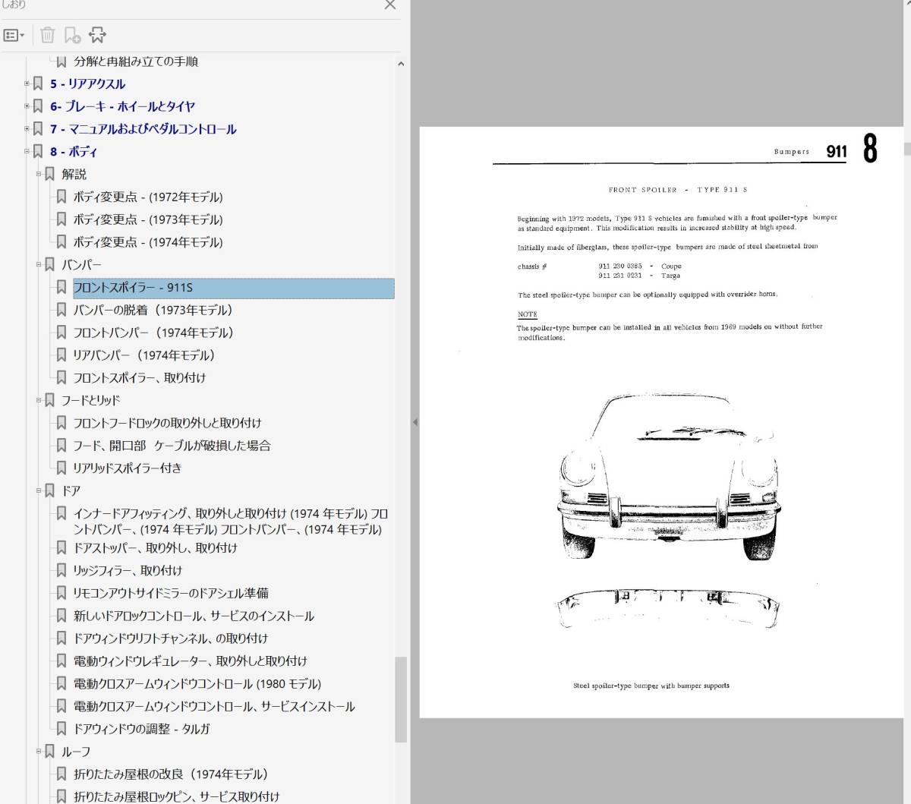The width and height of the screenshot is (911, 804).
Task: Open ドアウィンドウリフトチャンネル bookmark
Action: [x=171, y=638]
